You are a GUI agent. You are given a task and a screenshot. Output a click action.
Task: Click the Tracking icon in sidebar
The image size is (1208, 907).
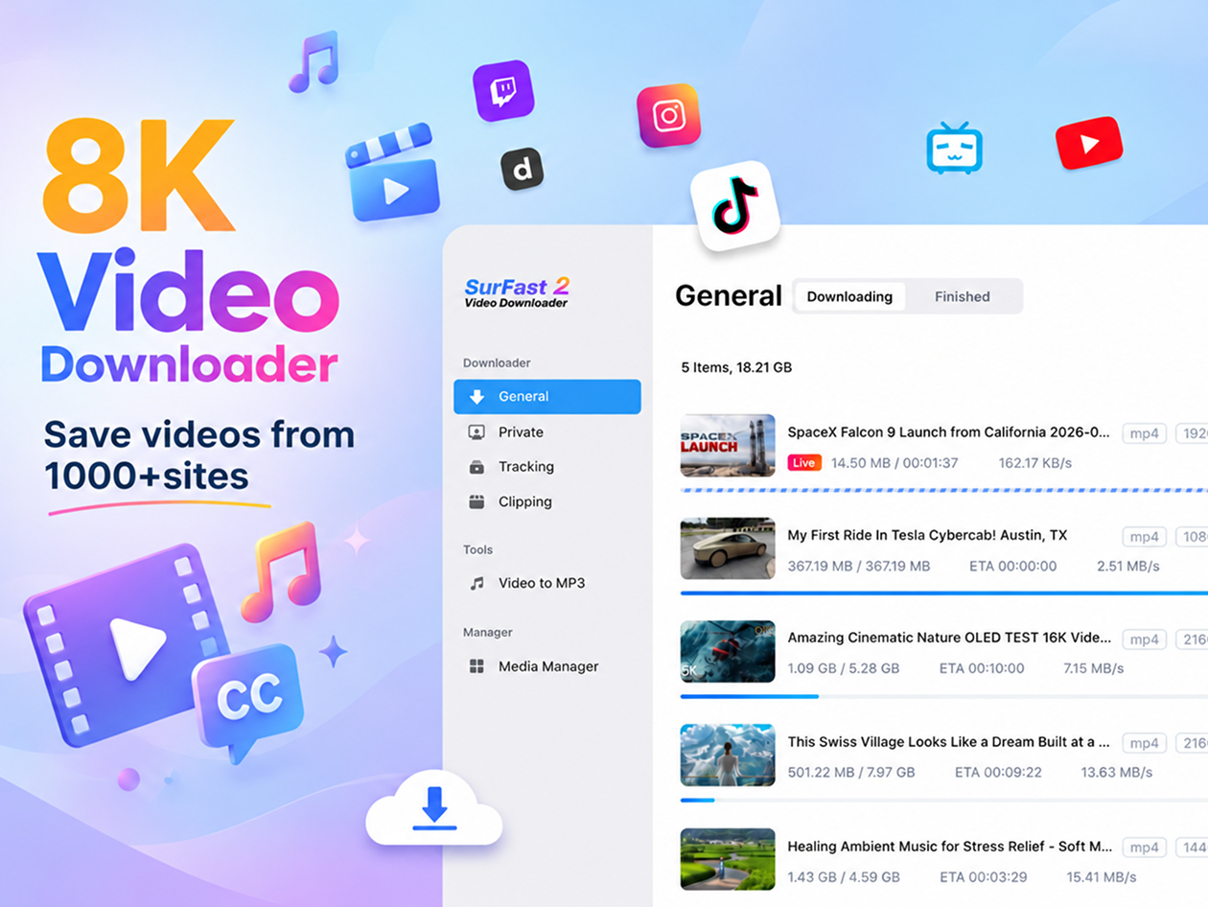click(x=476, y=467)
